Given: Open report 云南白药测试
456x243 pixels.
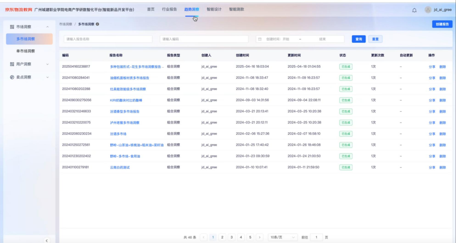Looking at the screenshot, I should pyautogui.click(x=120, y=167).
